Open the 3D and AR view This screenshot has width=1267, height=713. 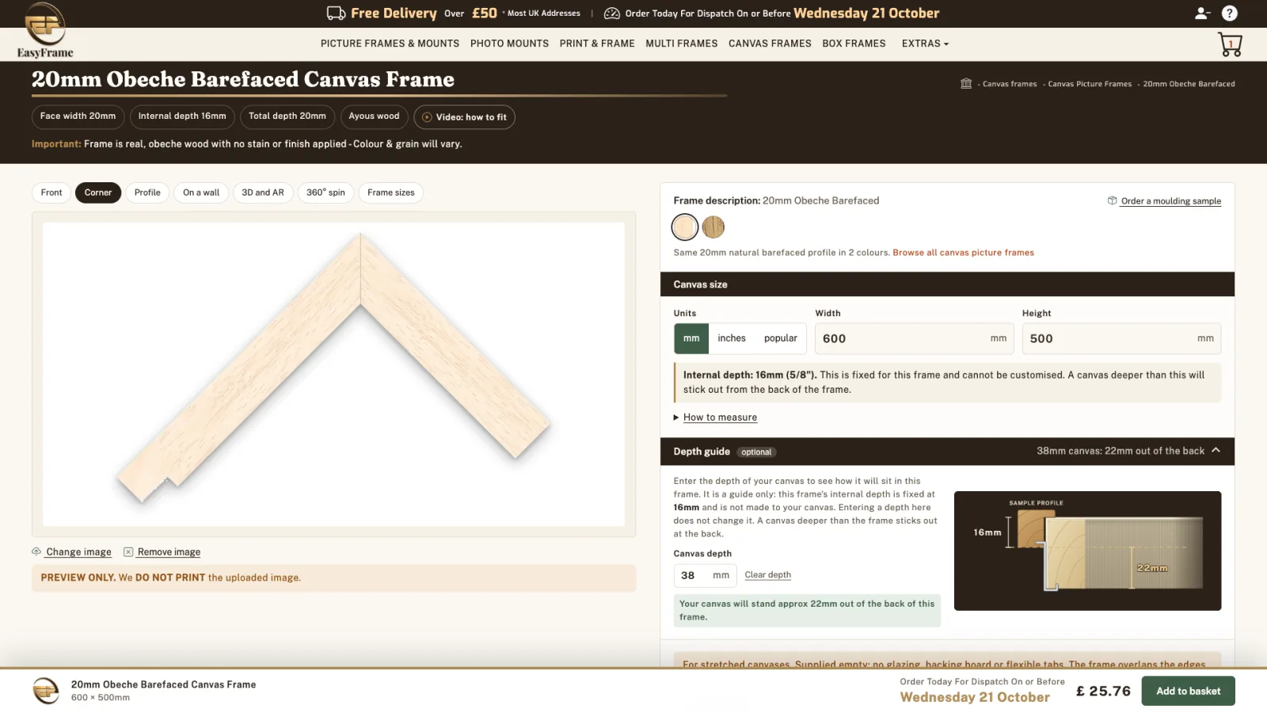pos(263,193)
